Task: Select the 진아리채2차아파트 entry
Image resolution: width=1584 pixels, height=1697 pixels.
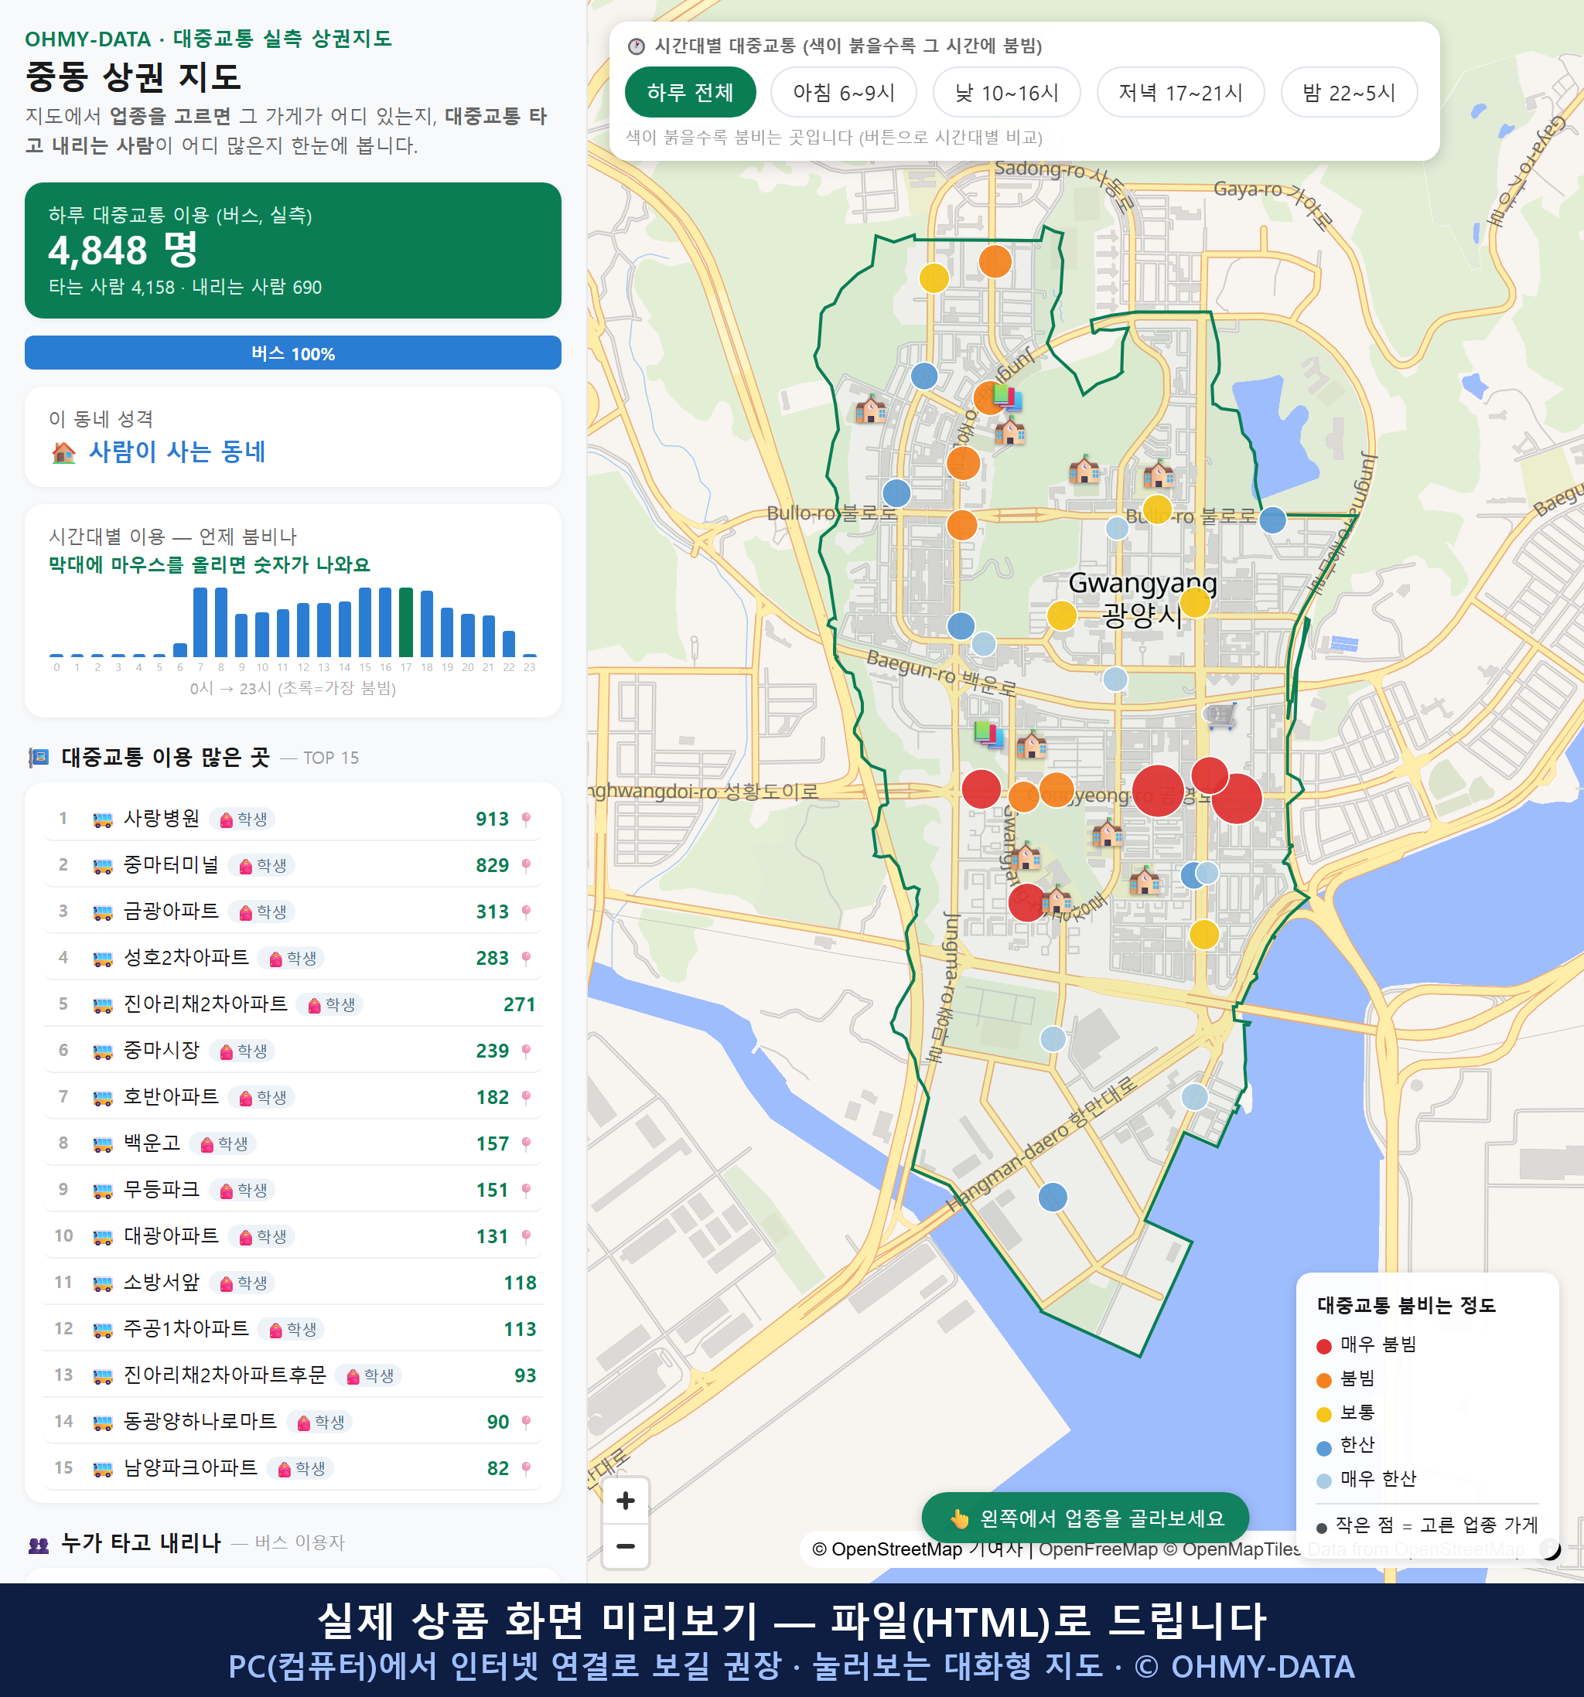Action: (293, 1004)
